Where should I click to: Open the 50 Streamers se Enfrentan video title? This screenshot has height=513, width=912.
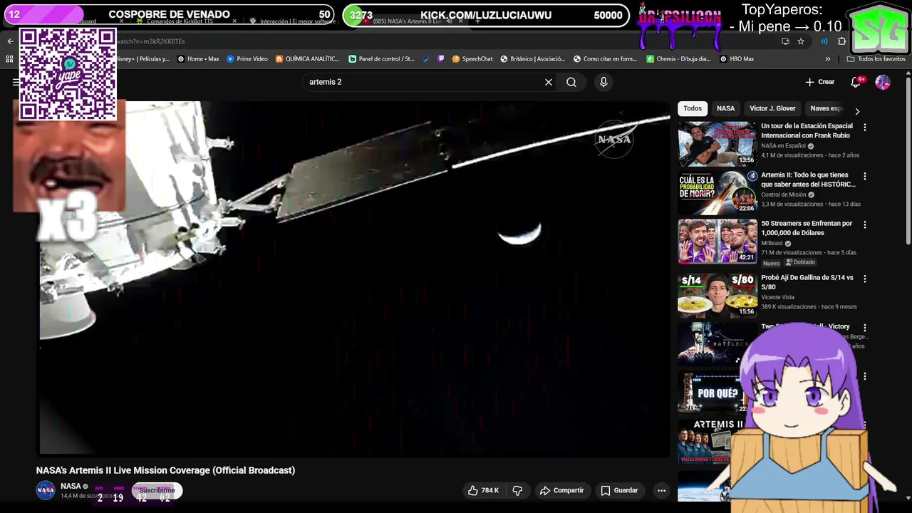[807, 228]
